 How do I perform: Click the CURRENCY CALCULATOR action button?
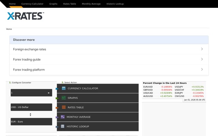pos(98,88)
